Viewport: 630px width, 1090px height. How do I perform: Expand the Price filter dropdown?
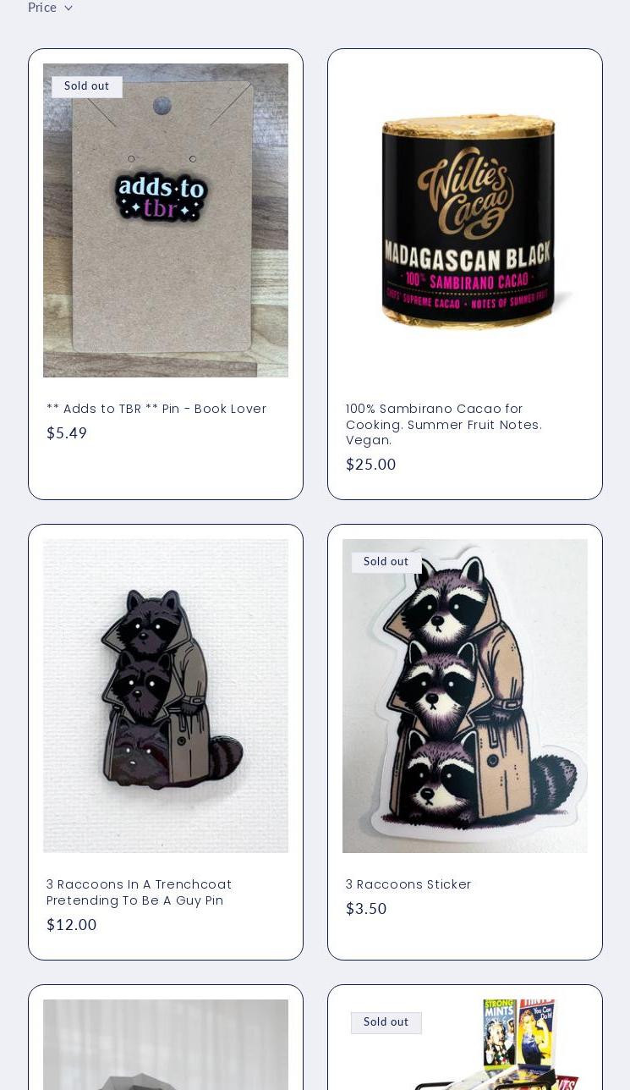tap(50, 8)
